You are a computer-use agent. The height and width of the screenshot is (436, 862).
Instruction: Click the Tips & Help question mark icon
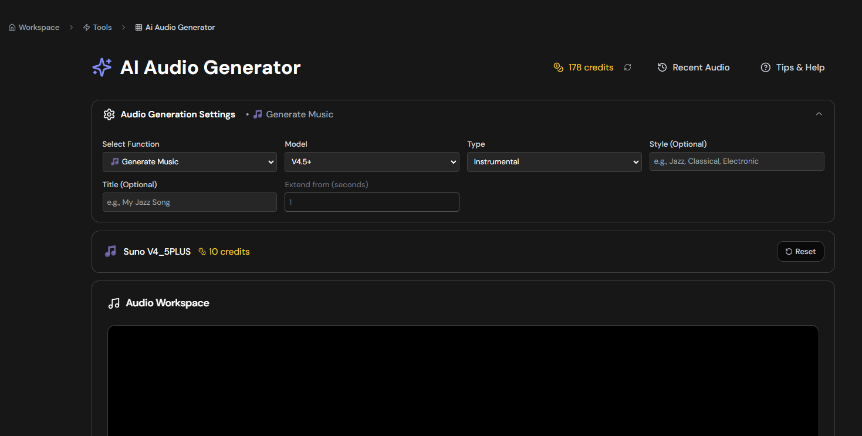[765, 67]
